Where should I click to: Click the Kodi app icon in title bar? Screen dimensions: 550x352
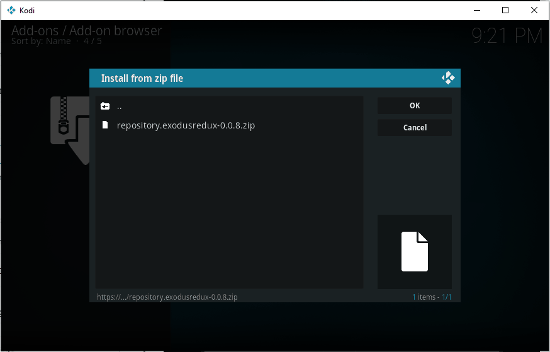tap(11, 10)
